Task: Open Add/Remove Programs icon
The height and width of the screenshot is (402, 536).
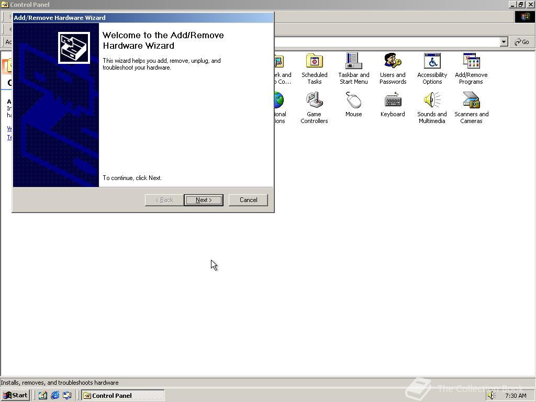Action: click(471, 69)
